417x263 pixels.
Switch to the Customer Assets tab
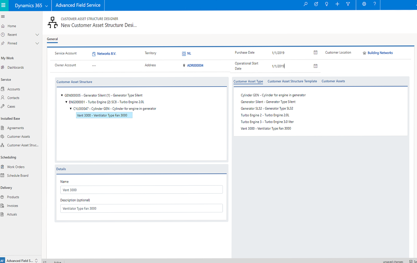coord(333,81)
